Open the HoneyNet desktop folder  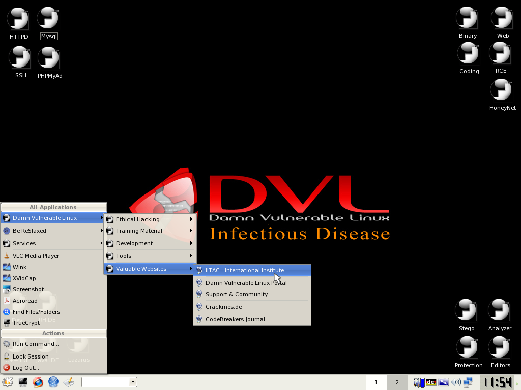tap(502, 94)
